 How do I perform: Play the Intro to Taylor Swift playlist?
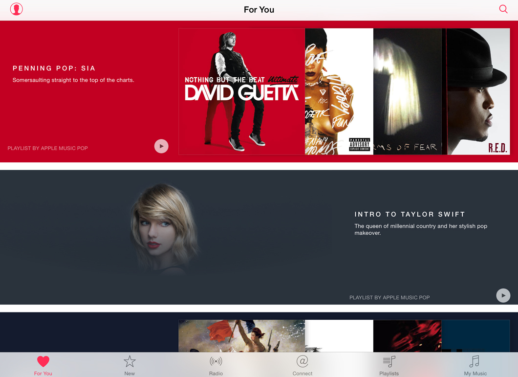coord(503,295)
